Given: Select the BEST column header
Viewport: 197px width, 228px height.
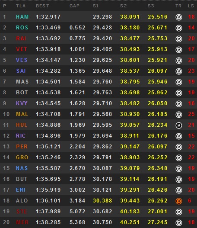Looking at the screenshot, I should point(42,6).
